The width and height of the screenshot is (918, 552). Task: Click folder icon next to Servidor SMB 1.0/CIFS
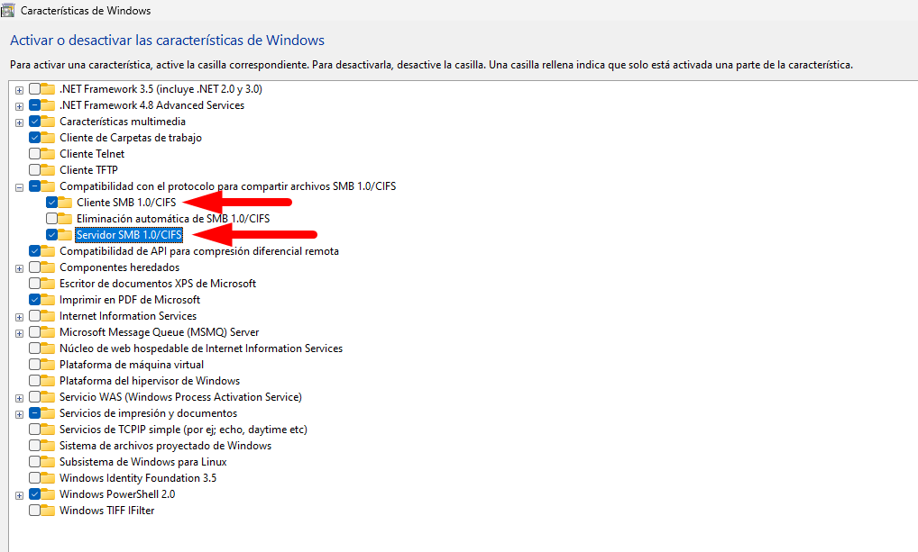click(x=65, y=235)
